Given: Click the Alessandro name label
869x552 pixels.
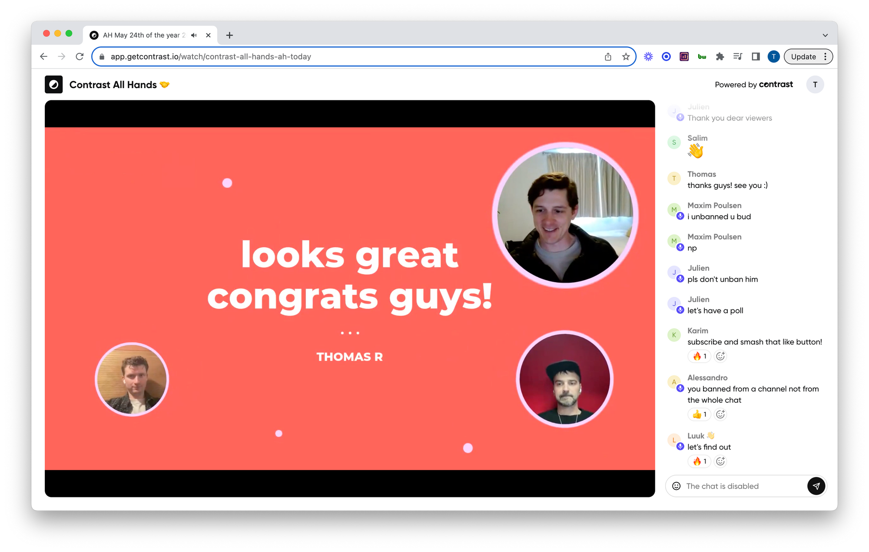Looking at the screenshot, I should 707,378.
